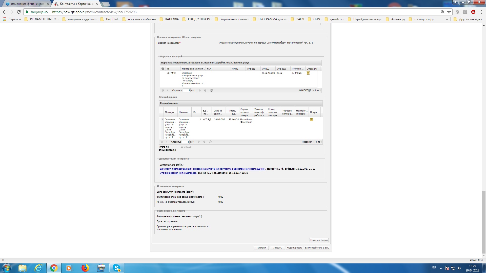Click the page number field in the Спецификация pager

click(x=186, y=142)
